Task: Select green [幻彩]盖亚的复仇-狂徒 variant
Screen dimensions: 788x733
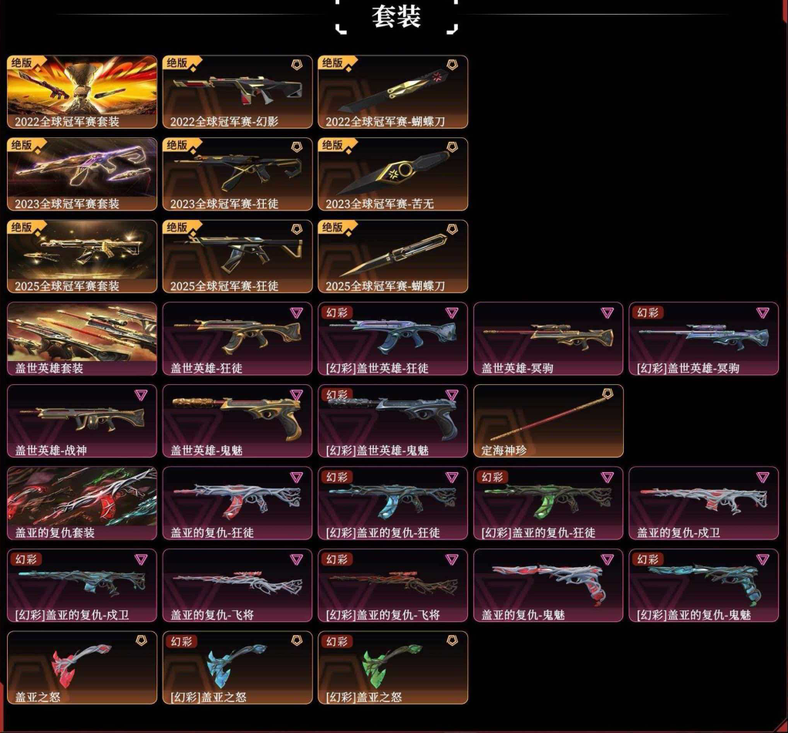Action: [x=548, y=503]
